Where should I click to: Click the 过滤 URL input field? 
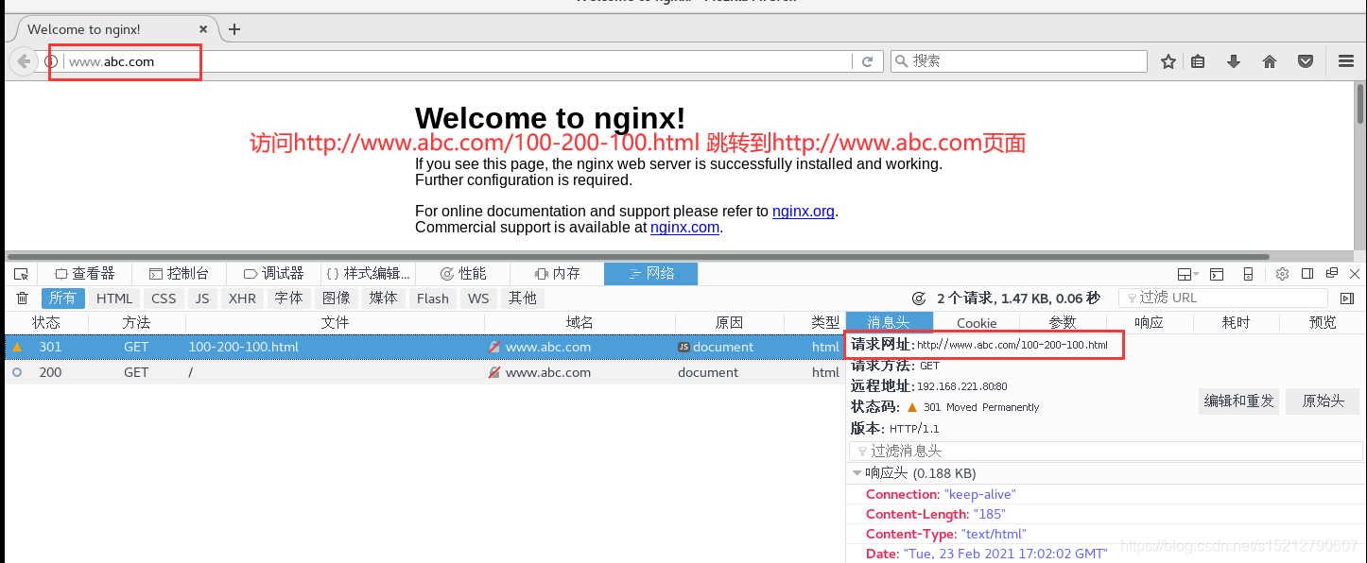point(1222,299)
